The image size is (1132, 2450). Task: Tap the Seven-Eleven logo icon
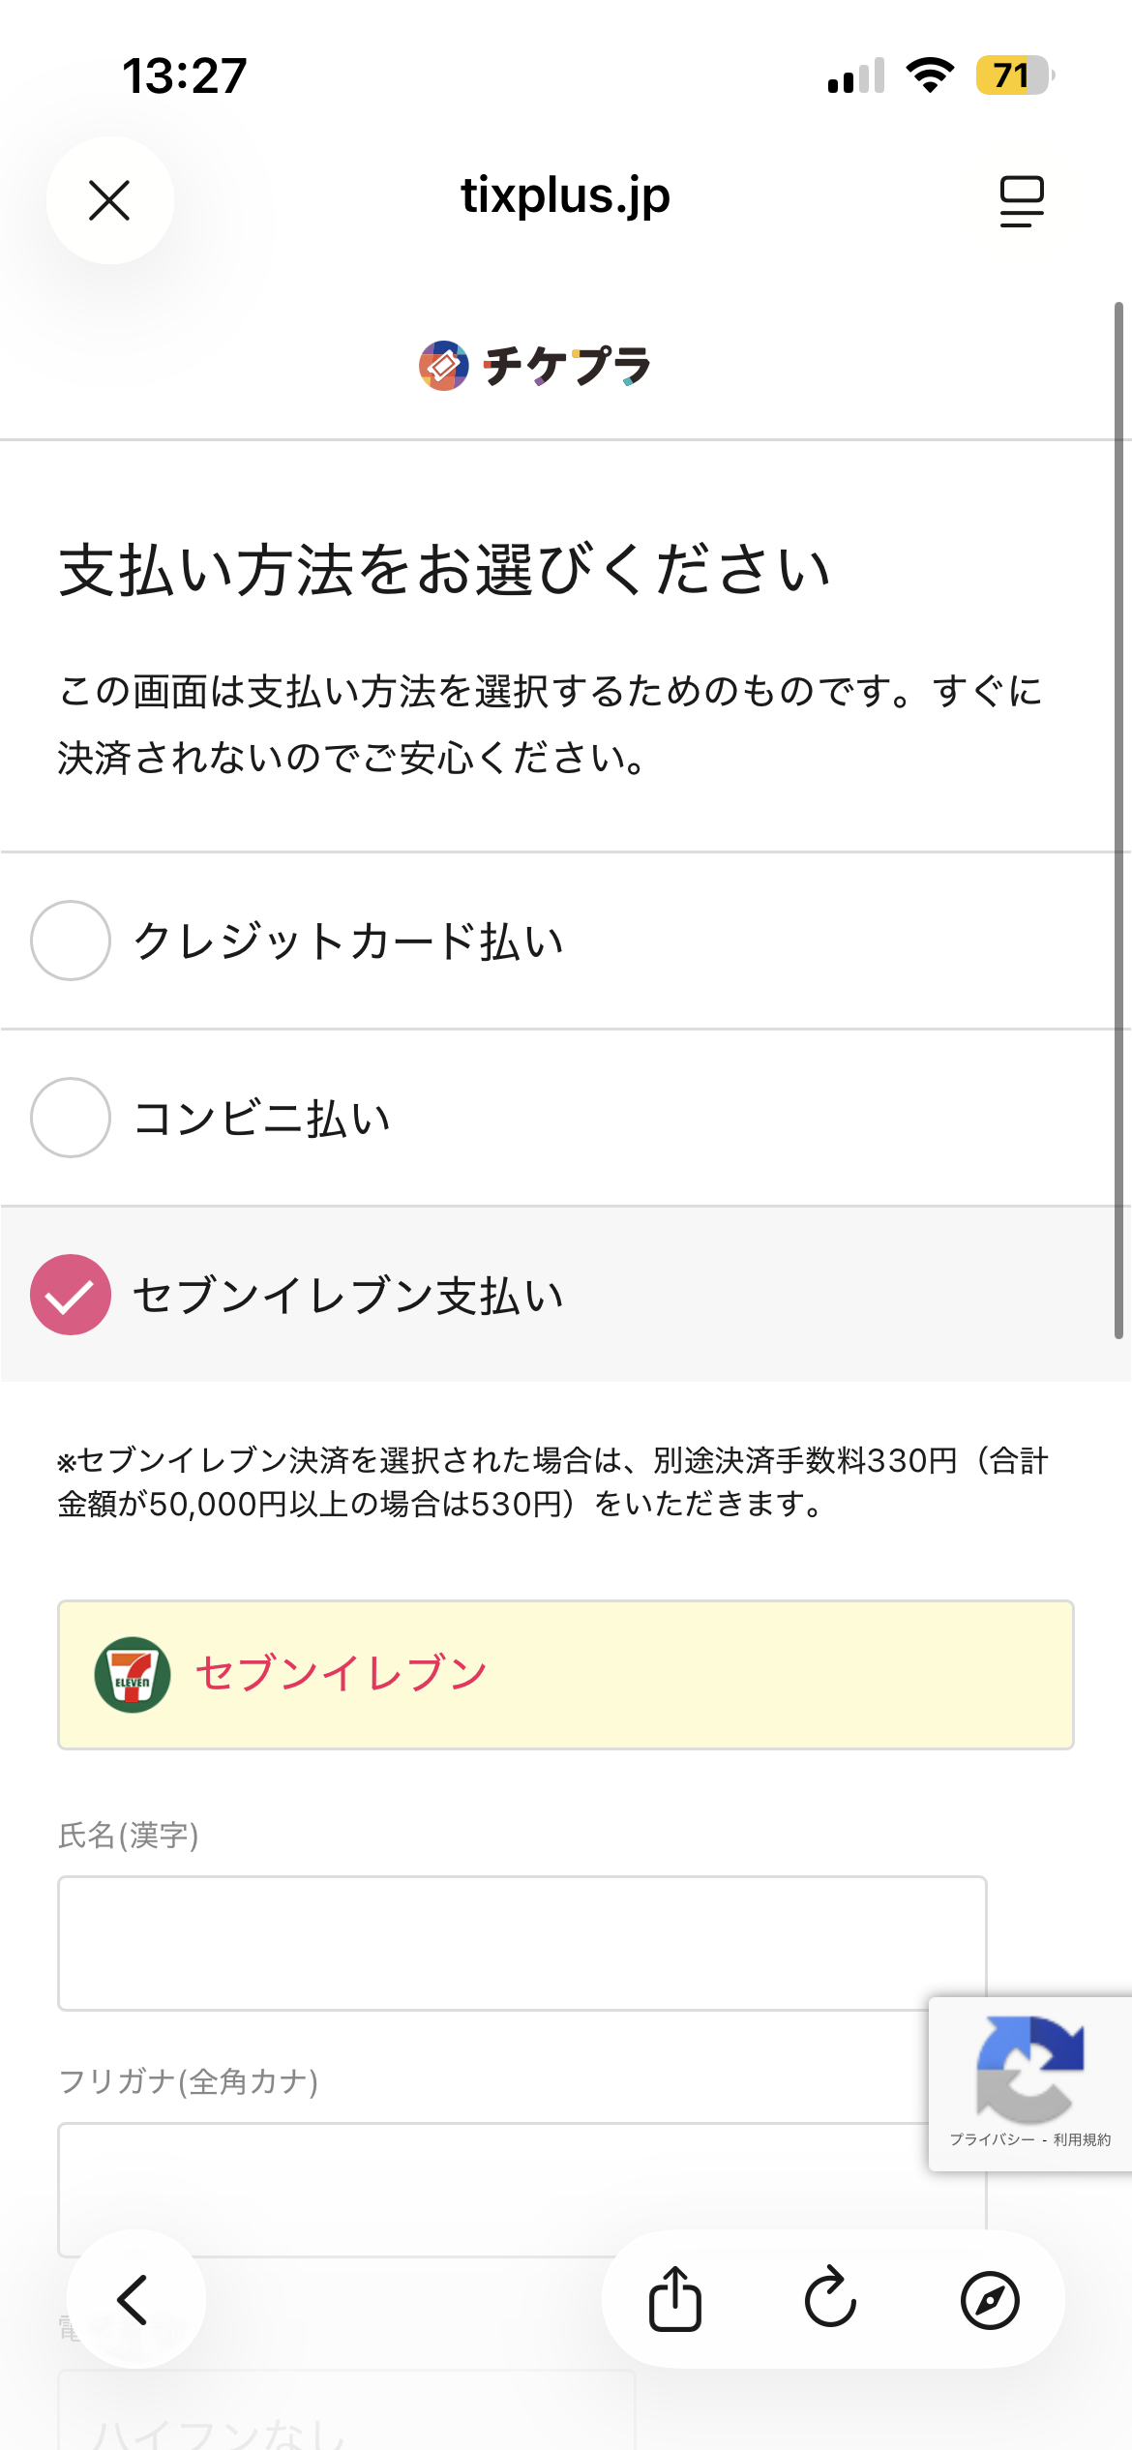(133, 1674)
